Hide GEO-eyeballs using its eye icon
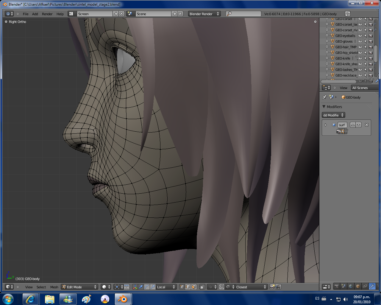Viewport: 381px width, 305px height. 360,36
